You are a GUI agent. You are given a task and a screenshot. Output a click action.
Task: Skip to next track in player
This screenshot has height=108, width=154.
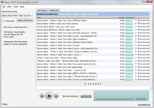(56, 96)
